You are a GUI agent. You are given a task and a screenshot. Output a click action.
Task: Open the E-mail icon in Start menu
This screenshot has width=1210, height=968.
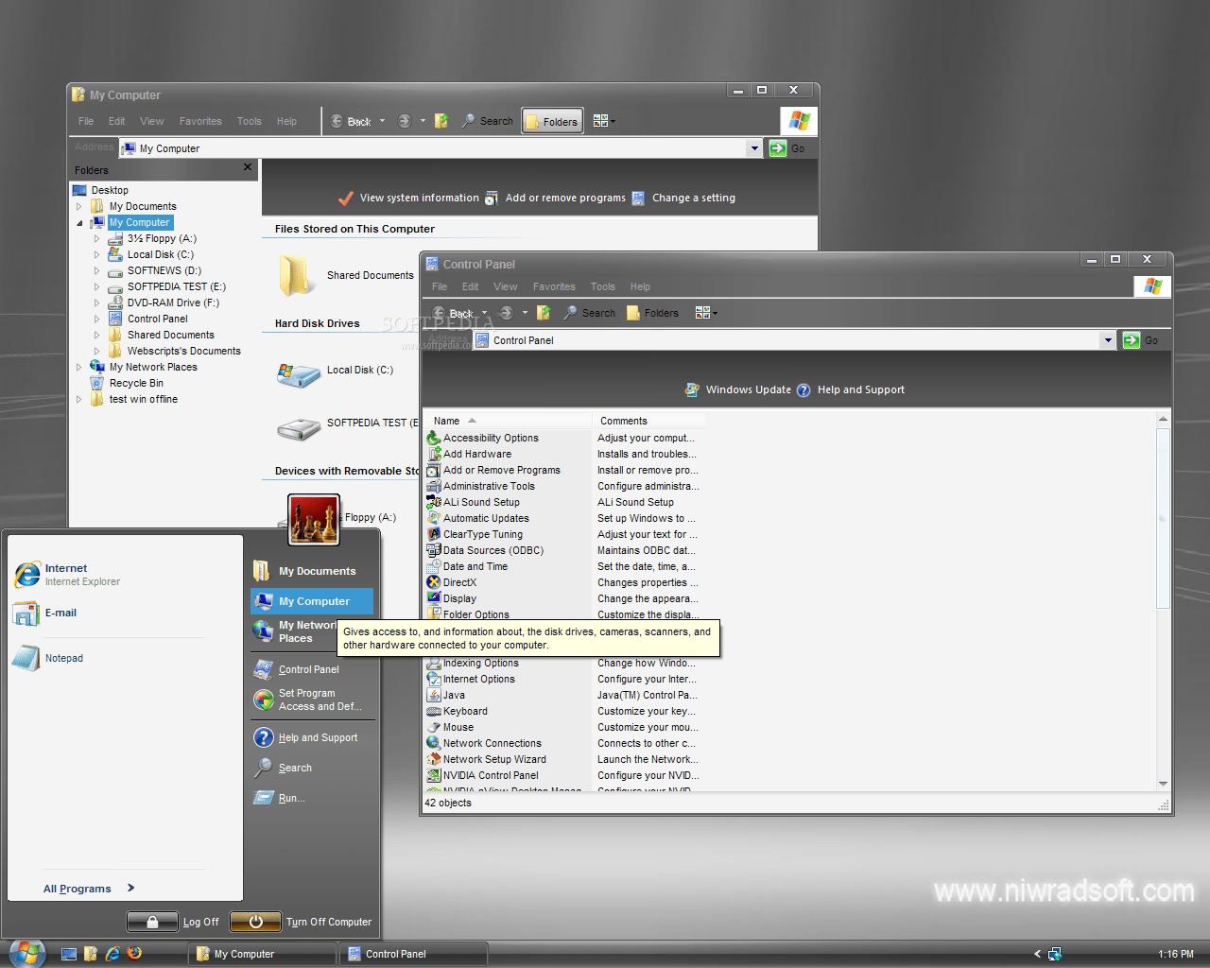(x=45, y=613)
